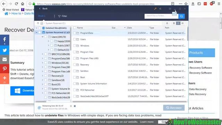The height and width of the screenshot is (125, 222).
Task: Switch to large icons grid view
Action: point(174,23)
